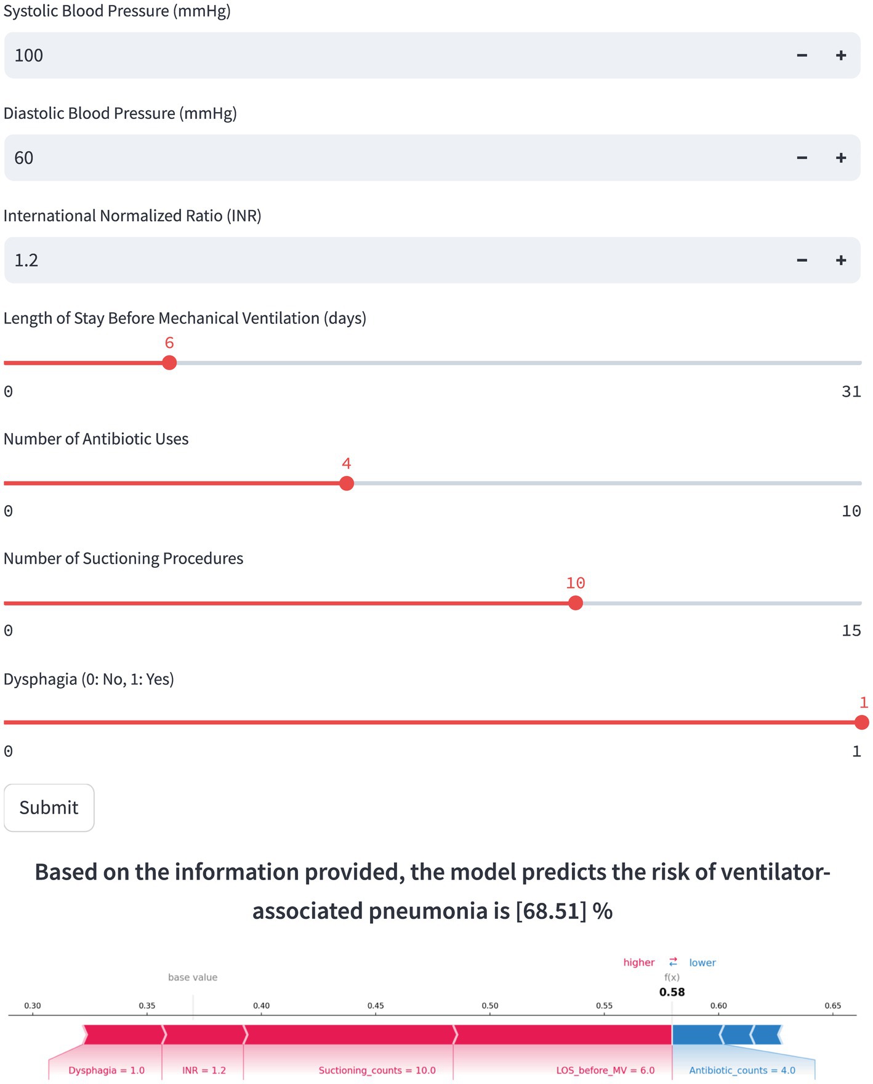Image resolution: width=873 pixels, height=1084 pixels.
Task: Click the Dysphagia = 1.0 plot label
Action: click(x=107, y=1070)
